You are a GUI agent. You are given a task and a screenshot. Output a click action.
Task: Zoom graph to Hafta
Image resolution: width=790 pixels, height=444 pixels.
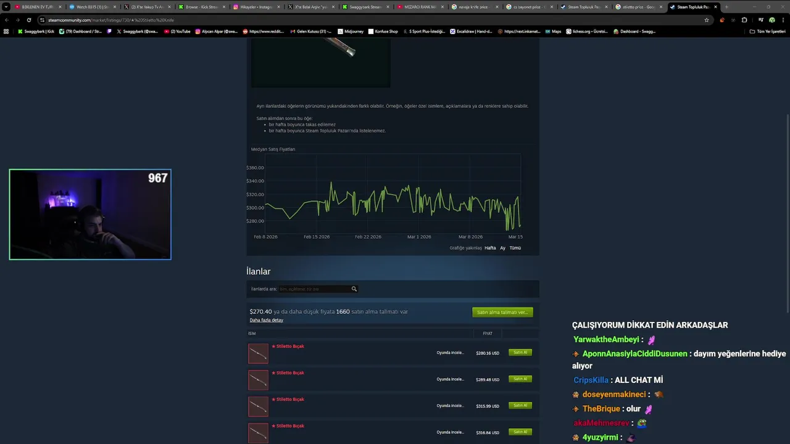490,248
